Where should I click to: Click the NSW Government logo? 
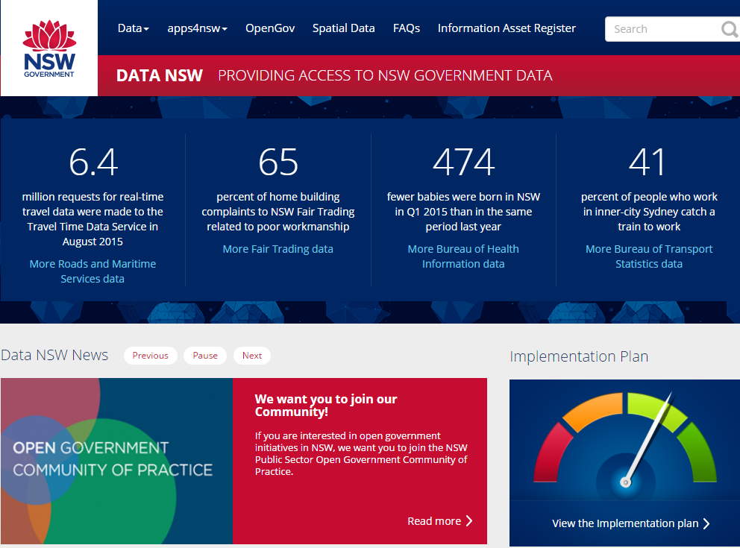point(49,48)
